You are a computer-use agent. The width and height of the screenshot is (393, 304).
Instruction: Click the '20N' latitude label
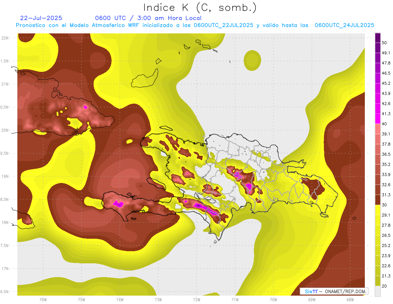pos(6,130)
